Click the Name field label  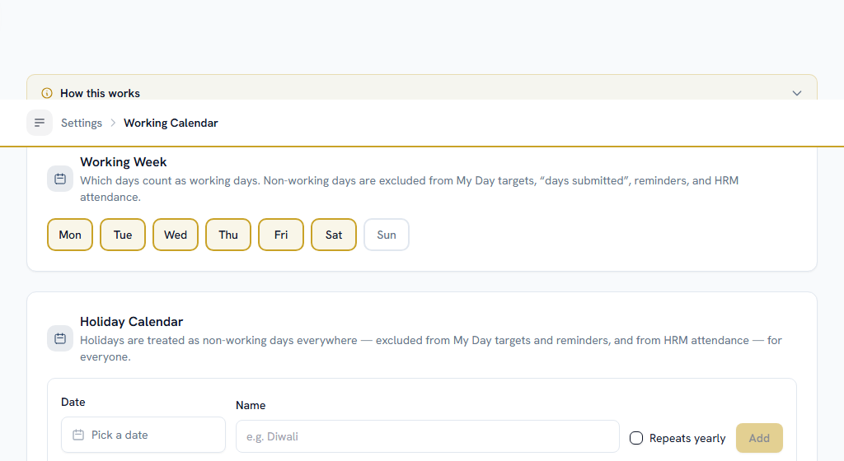click(x=251, y=405)
